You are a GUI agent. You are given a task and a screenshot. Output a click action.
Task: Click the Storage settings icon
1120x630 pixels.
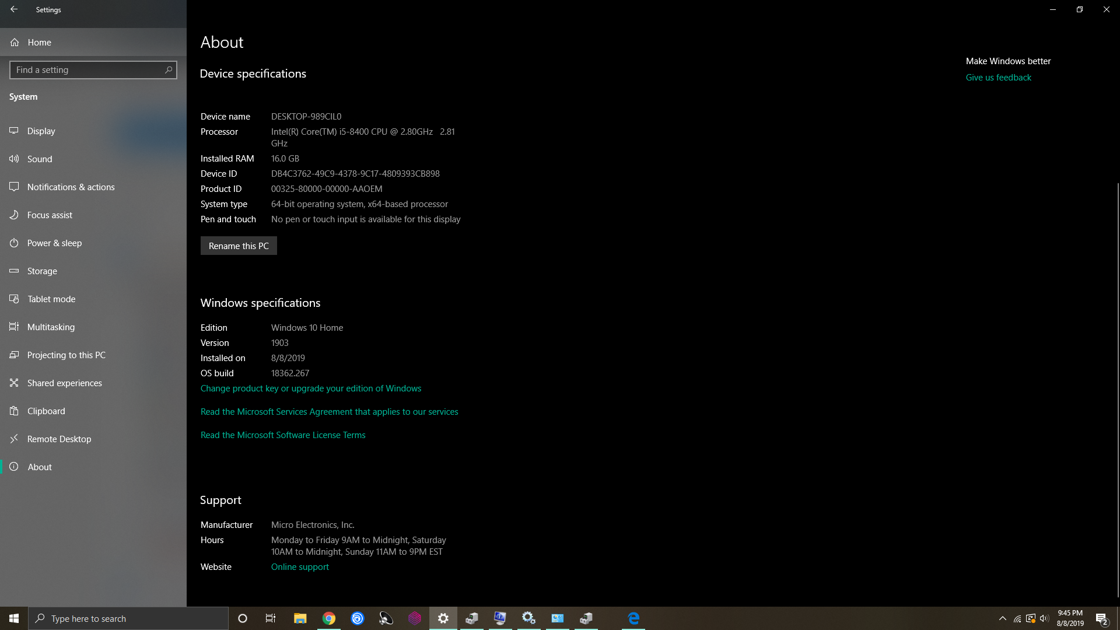(14, 270)
